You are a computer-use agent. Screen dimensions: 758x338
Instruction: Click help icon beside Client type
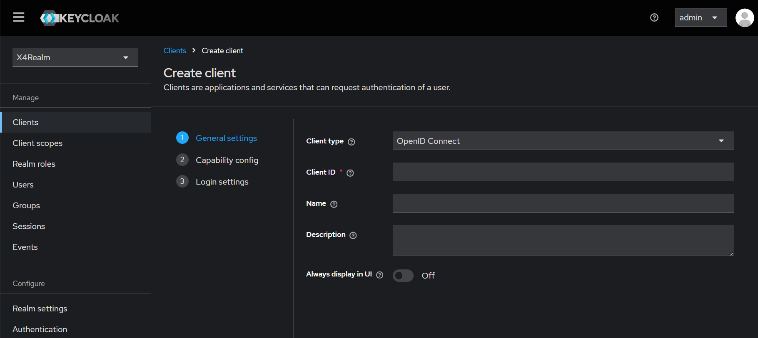[351, 142]
